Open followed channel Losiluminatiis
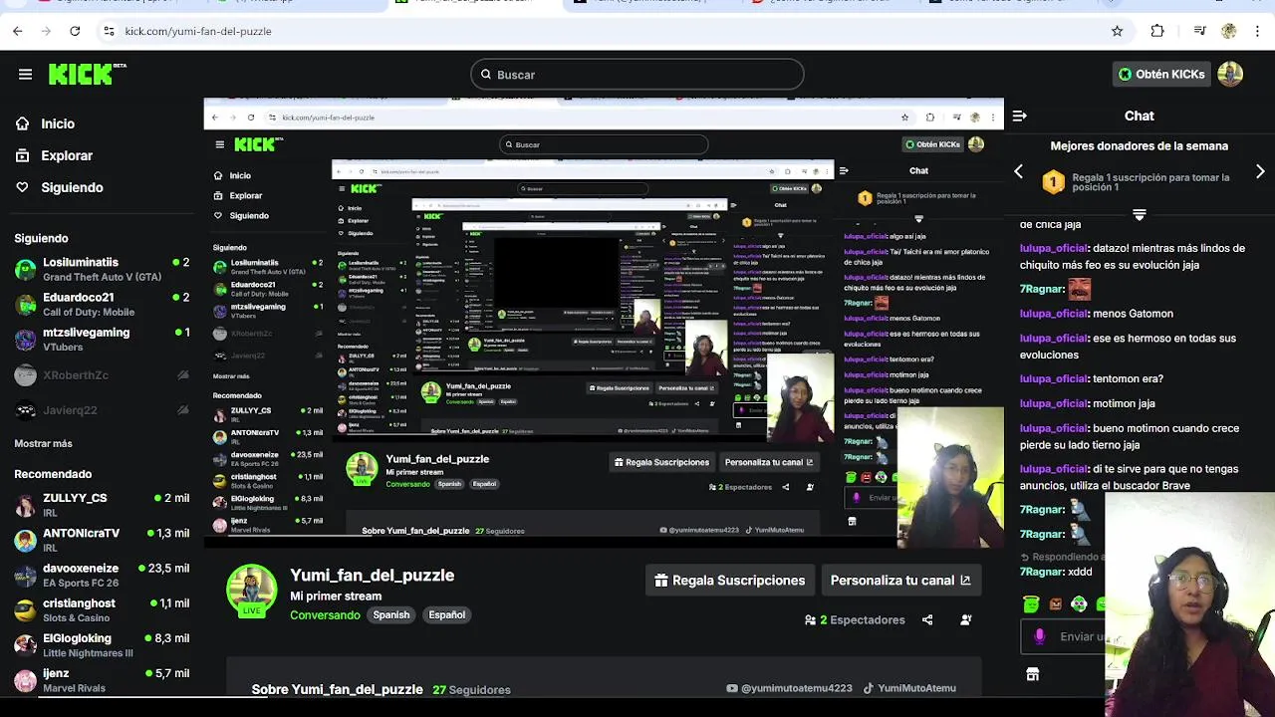Image resolution: width=1275 pixels, height=717 pixels. (102, 269)
